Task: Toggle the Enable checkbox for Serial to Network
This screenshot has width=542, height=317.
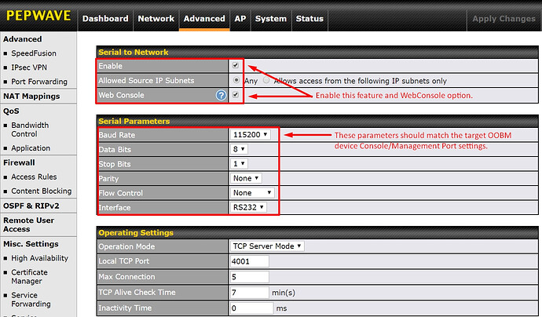Action: [x=236, y=66]
